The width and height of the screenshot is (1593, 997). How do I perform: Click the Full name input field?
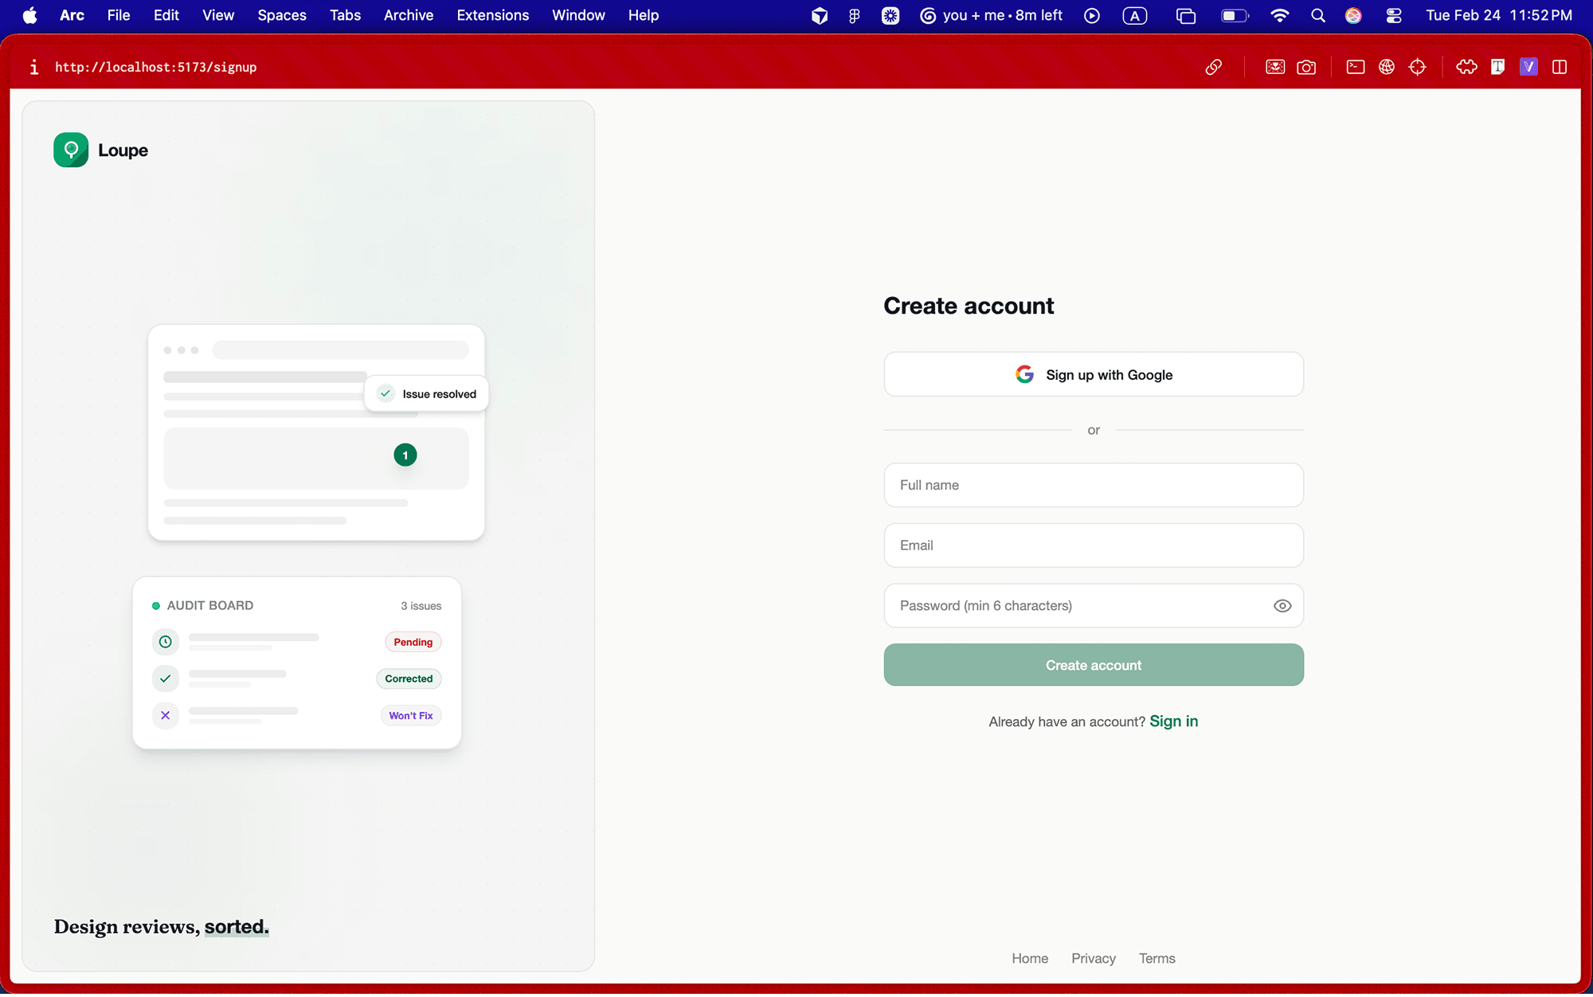[x=1094, y=485]
